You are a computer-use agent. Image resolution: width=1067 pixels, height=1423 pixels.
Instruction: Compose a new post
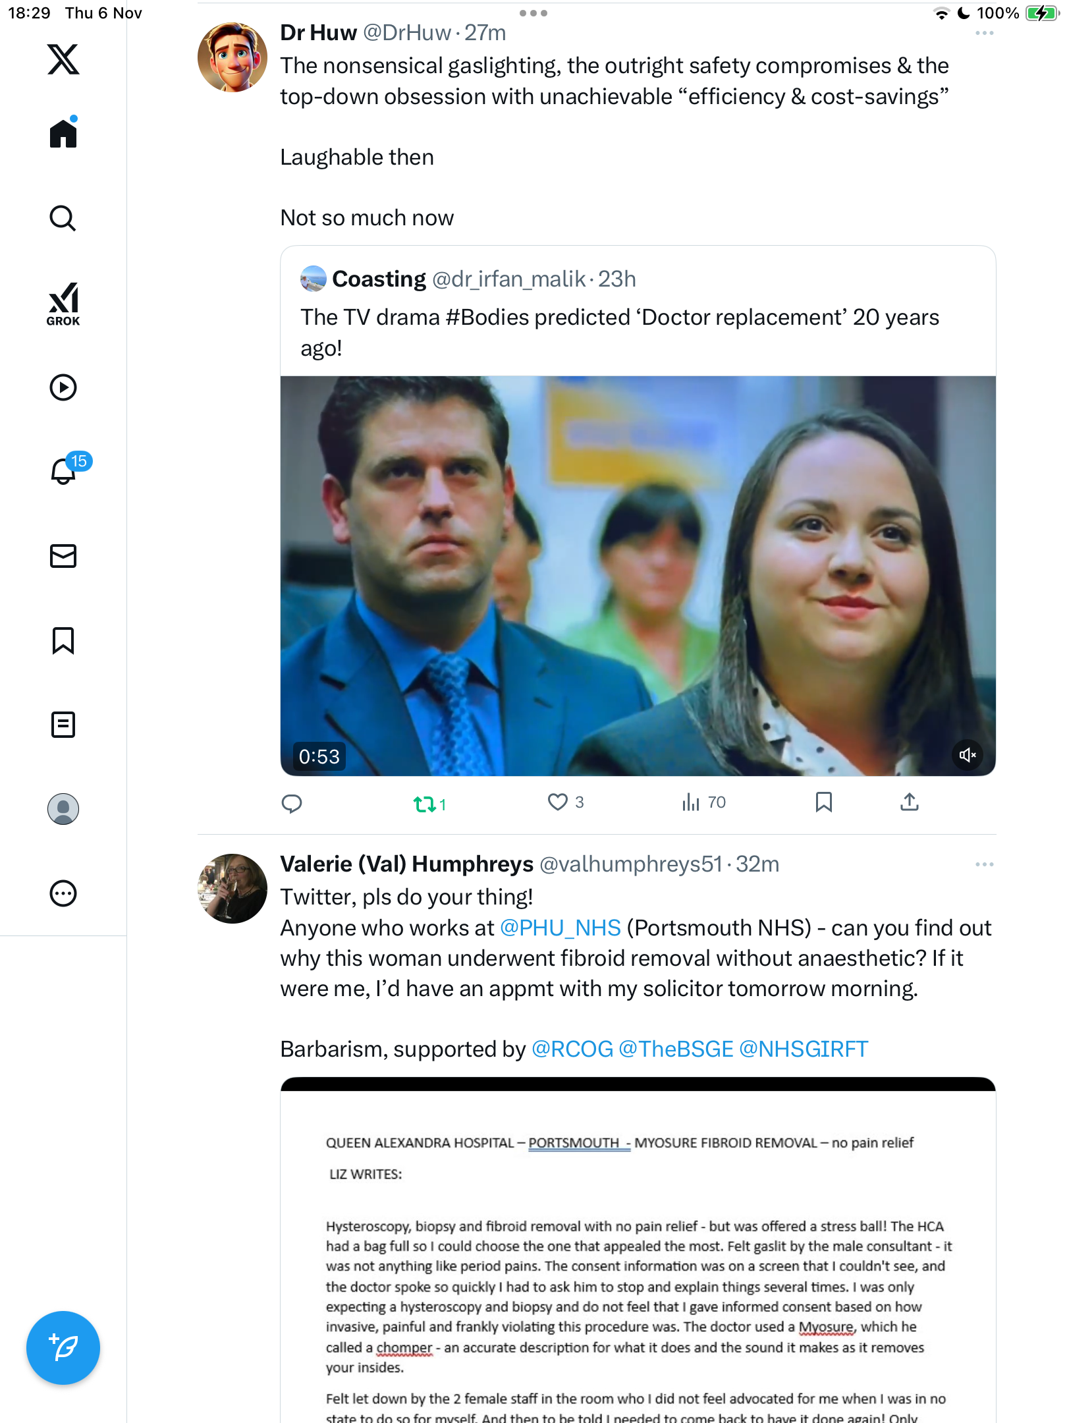pos(63,1347)
